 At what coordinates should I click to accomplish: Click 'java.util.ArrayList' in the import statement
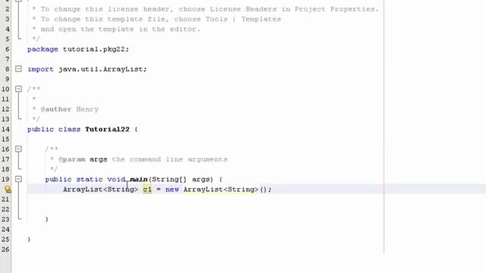pos(100,69)
